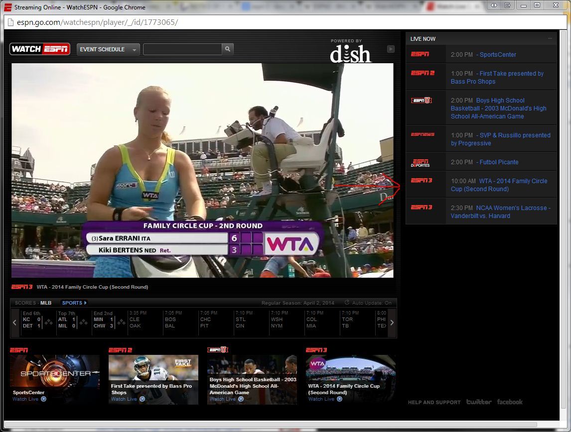Screen dimensions: 571x432
Task: Click the search magnifier button
Action: click(x=228, y=49)
